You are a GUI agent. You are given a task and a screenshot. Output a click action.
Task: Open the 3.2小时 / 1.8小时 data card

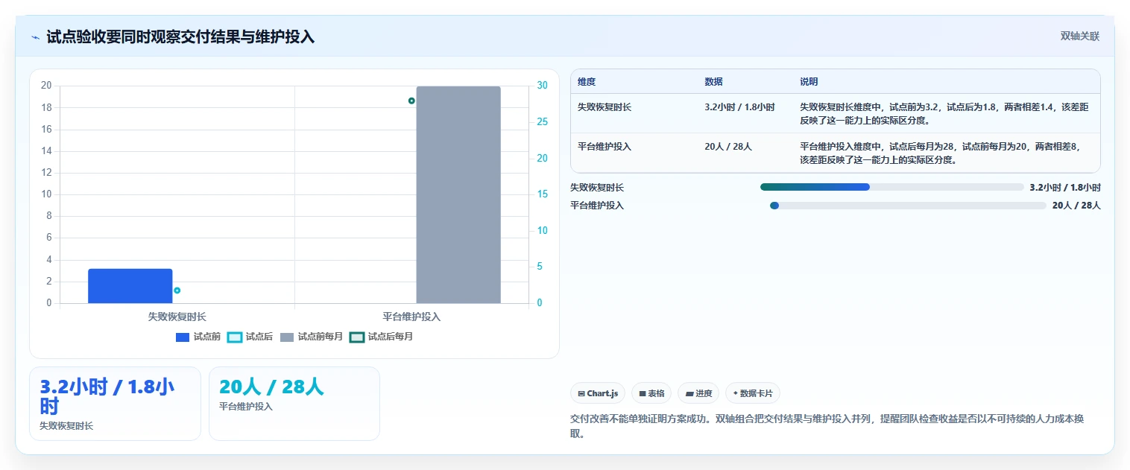click(x=115, y=404)
